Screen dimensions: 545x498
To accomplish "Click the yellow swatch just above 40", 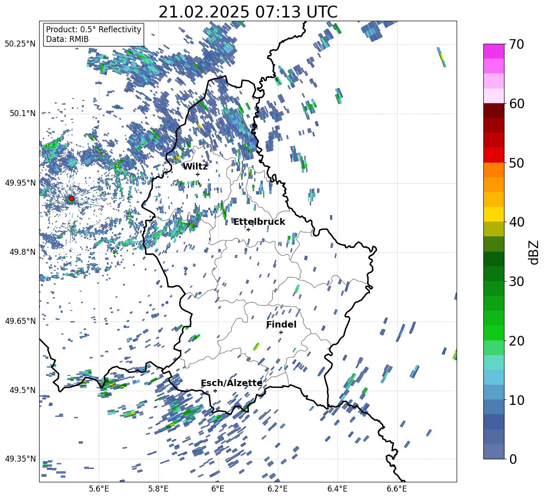I will pyautogui.click(x=494, y=215).
